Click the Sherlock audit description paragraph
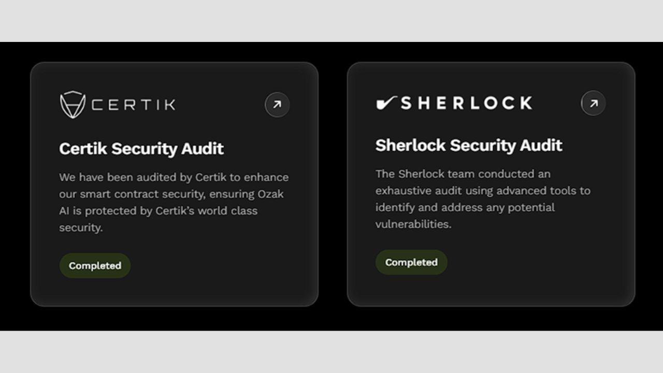Viewport: 663px width, 373px height. [x=483, y=199]
